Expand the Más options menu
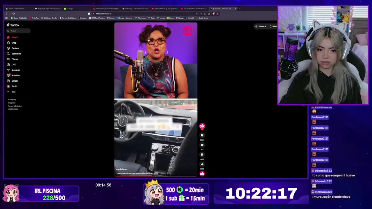Screen dimensions: 372x209 coord(11,92)
